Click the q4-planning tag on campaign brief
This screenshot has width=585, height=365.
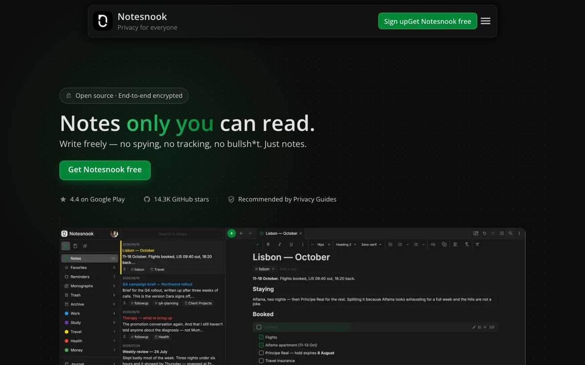166,303
